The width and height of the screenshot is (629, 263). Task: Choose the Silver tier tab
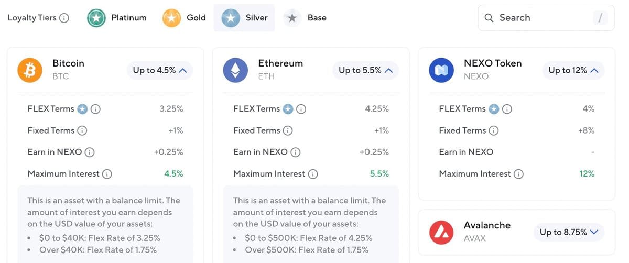pos(244,18)
